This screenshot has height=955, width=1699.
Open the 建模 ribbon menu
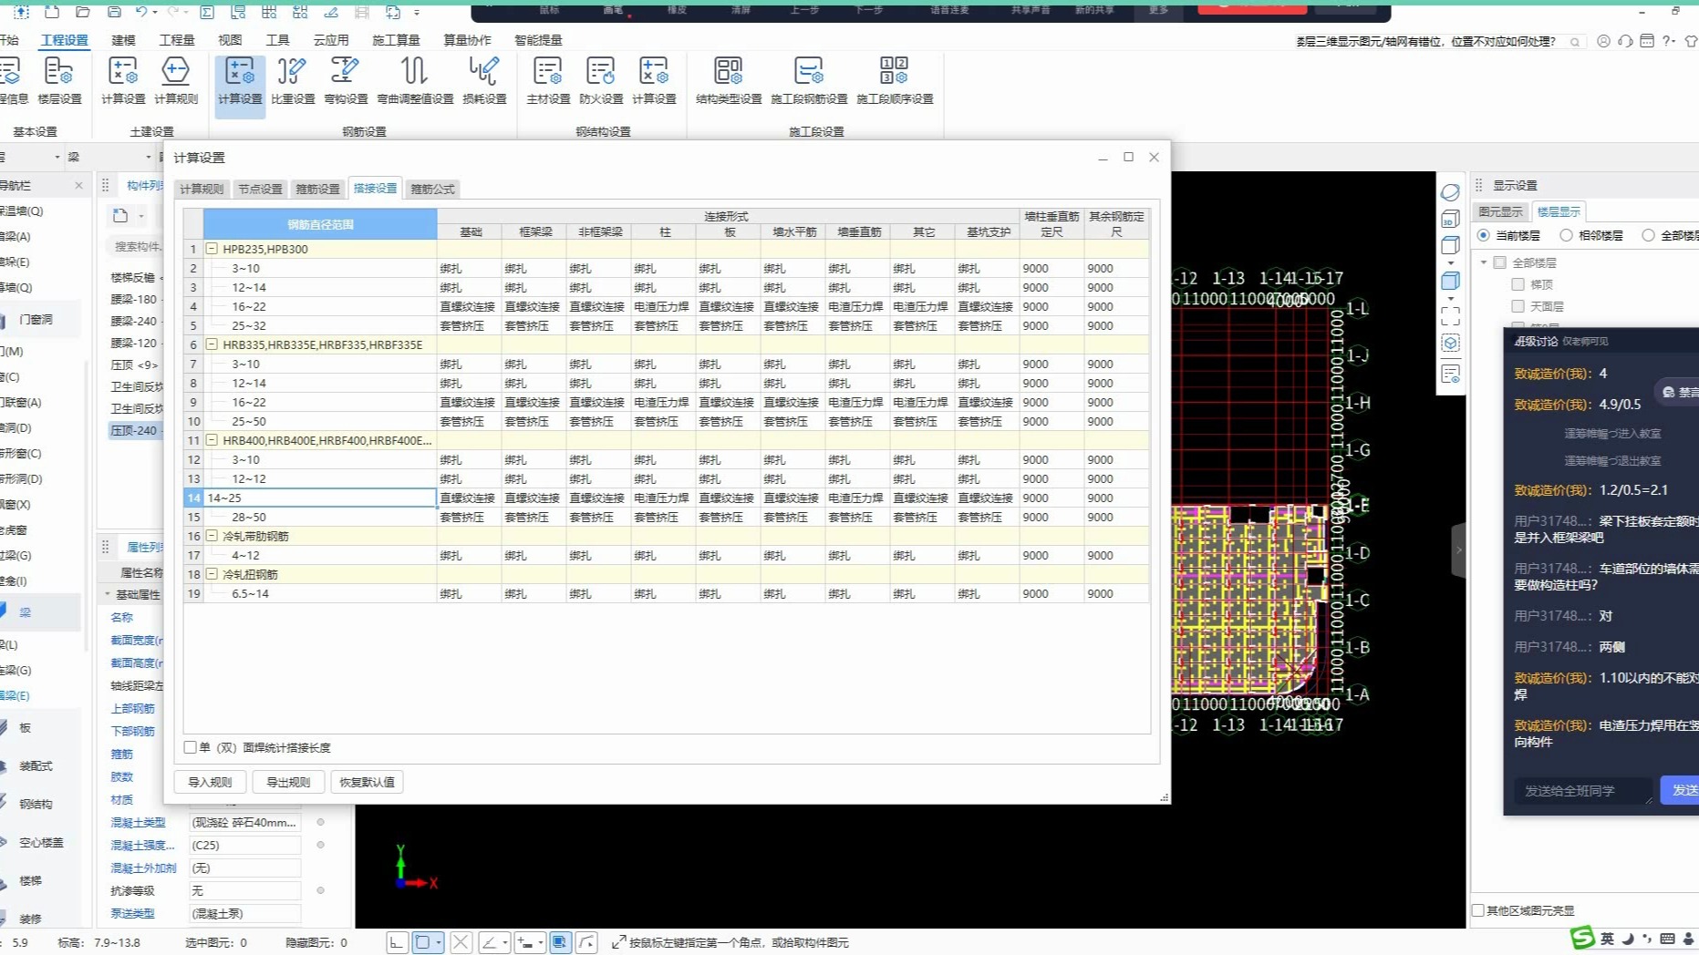(x=123, y=40)
